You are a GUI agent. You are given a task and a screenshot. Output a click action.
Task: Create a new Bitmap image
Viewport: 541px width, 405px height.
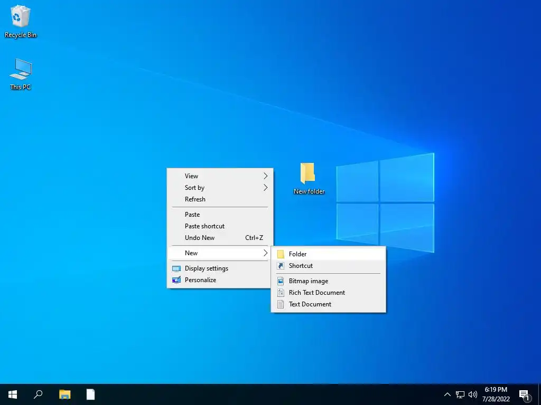328,281
